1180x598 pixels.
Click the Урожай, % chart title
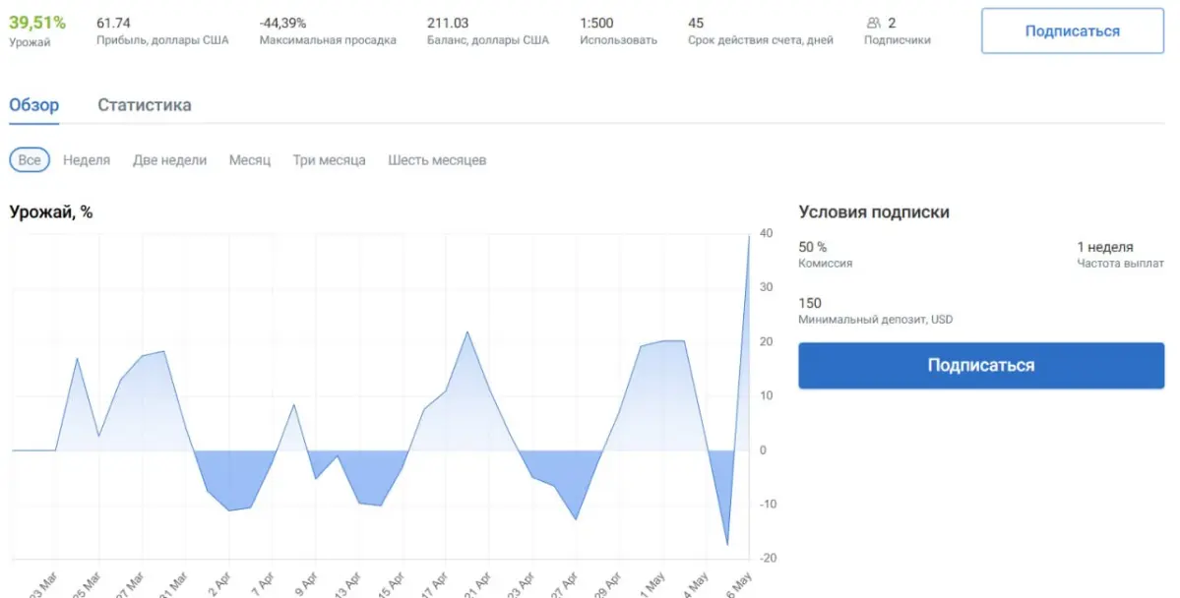point(51,212)
